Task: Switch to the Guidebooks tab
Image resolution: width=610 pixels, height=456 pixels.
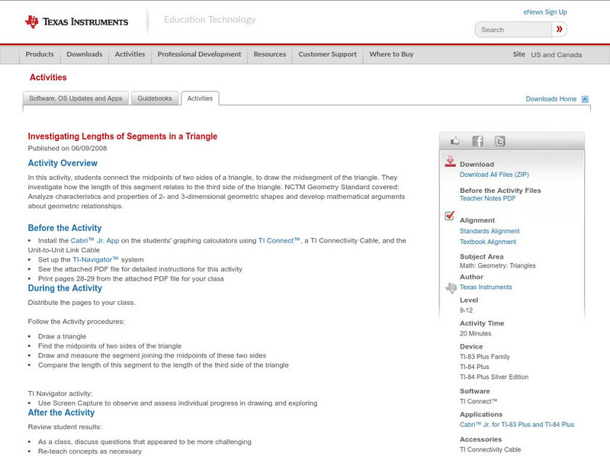Action: click(155, 98)
